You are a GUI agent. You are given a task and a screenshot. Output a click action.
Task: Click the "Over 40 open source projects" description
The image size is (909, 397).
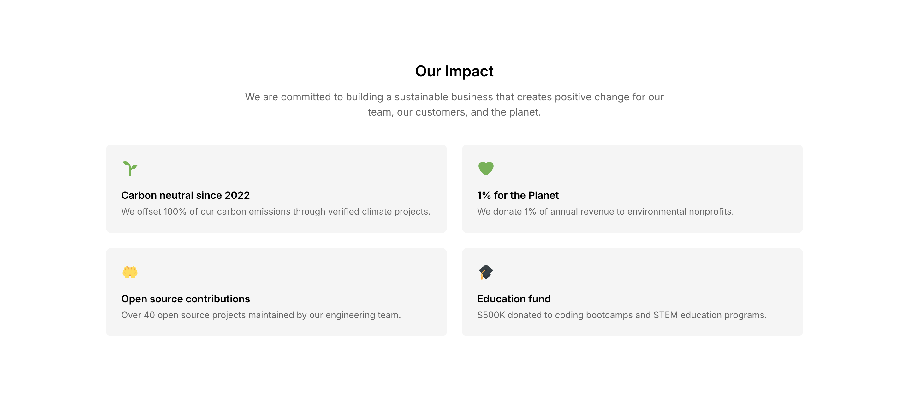(261, 315)
